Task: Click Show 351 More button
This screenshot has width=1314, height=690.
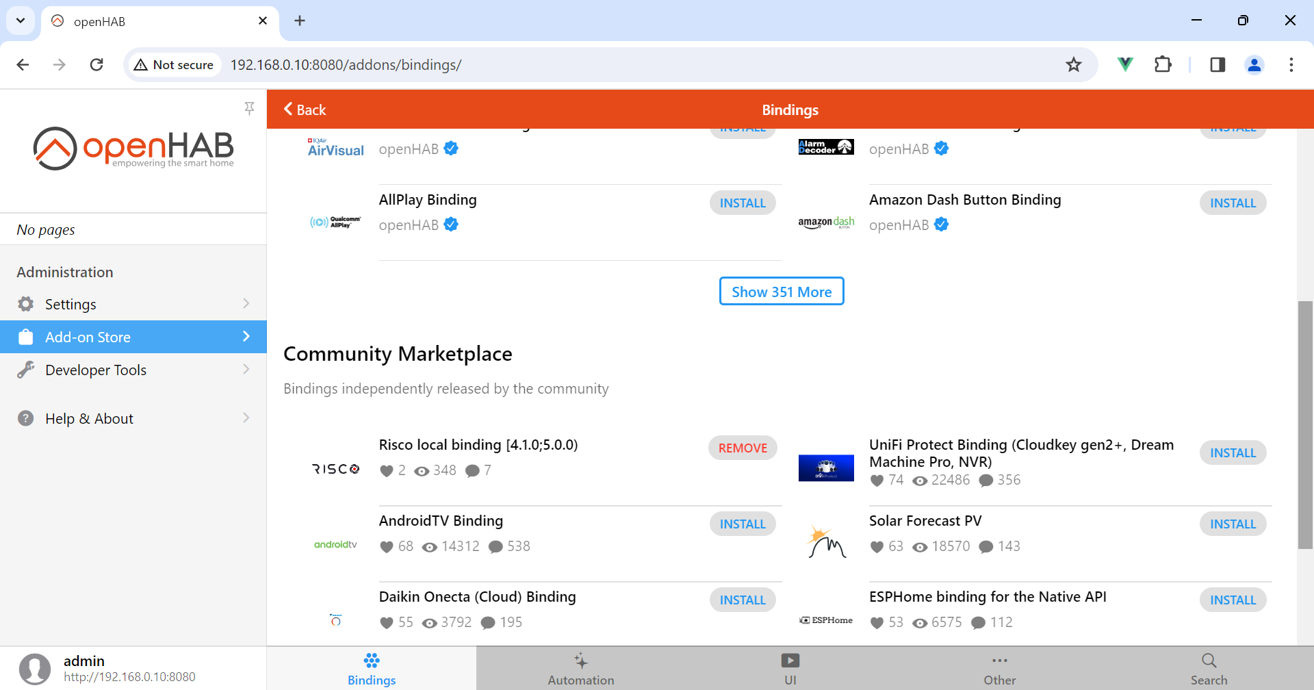Action: (782, 292)
